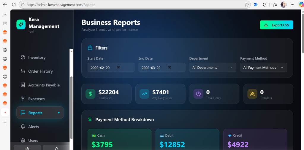
Task: Open the Extensions puzzle icon
Action: (x=265, y=5)
